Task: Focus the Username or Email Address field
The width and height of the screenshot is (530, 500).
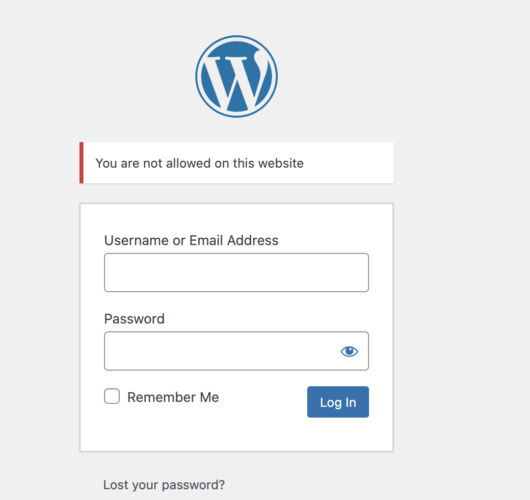Action: click(x=236, y=273)
